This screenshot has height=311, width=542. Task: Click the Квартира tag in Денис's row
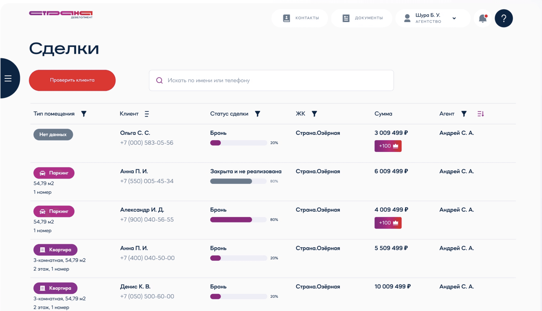55,288
